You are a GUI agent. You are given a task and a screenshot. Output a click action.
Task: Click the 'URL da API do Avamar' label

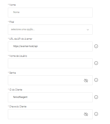click(21, 39)
